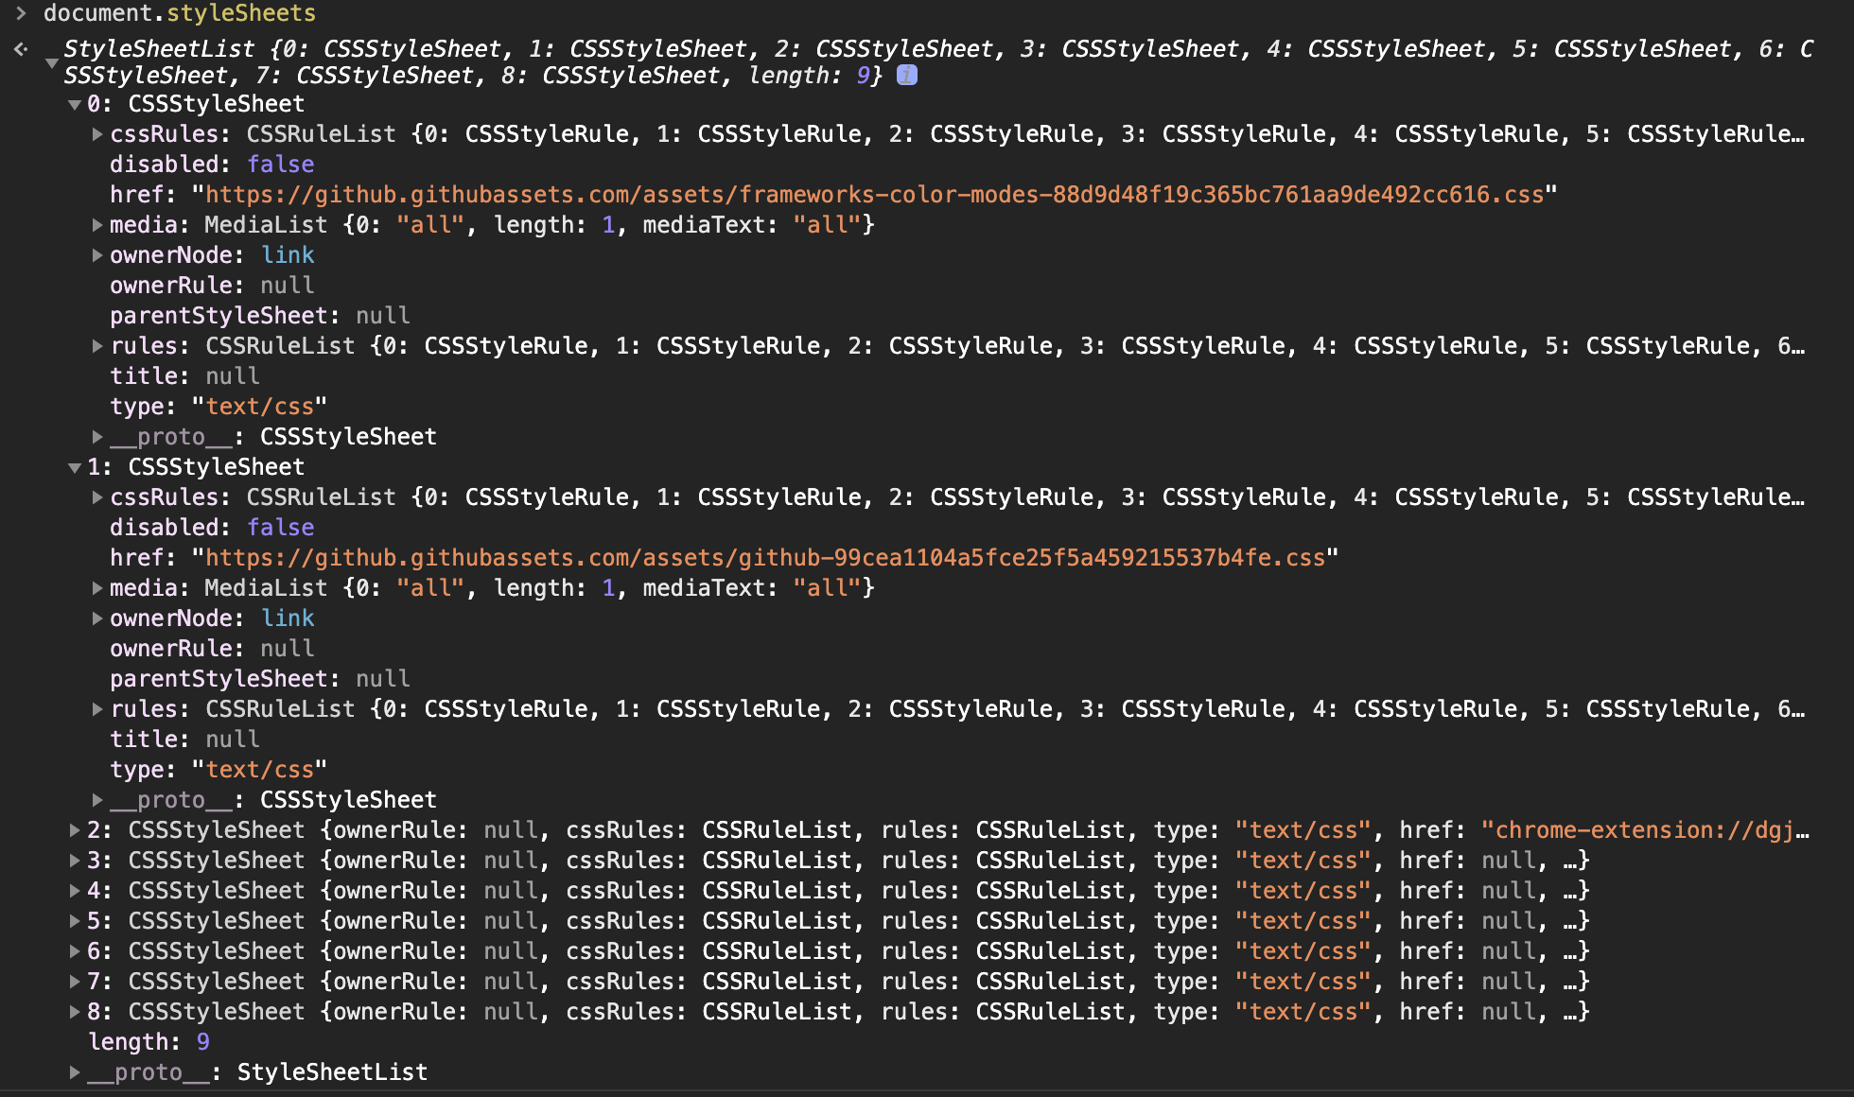The width and height of the screenshot is (1854, 1097).
Task: Click the document.styleSheets console input line
Action: tap(180, 13)
